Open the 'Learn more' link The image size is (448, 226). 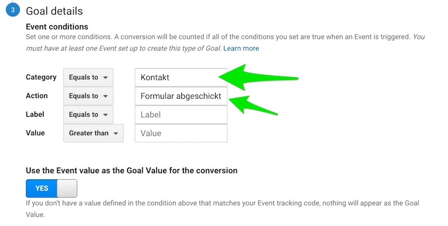click(241, 49)
